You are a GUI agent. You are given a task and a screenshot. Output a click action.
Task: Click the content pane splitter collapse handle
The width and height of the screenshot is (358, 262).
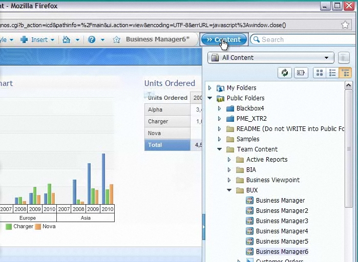click(x=203, y=227)
